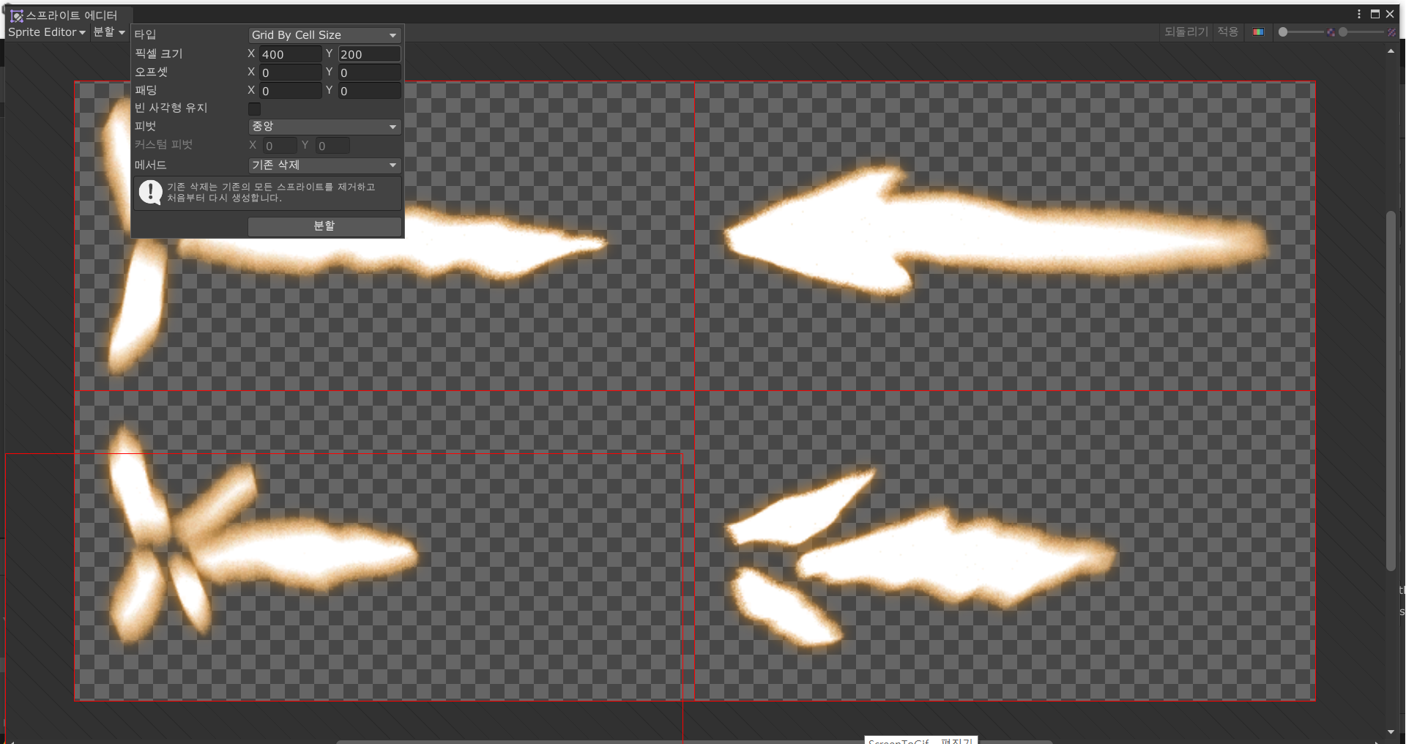
Task: Click the 메서드 label
Action: [150, 165]
